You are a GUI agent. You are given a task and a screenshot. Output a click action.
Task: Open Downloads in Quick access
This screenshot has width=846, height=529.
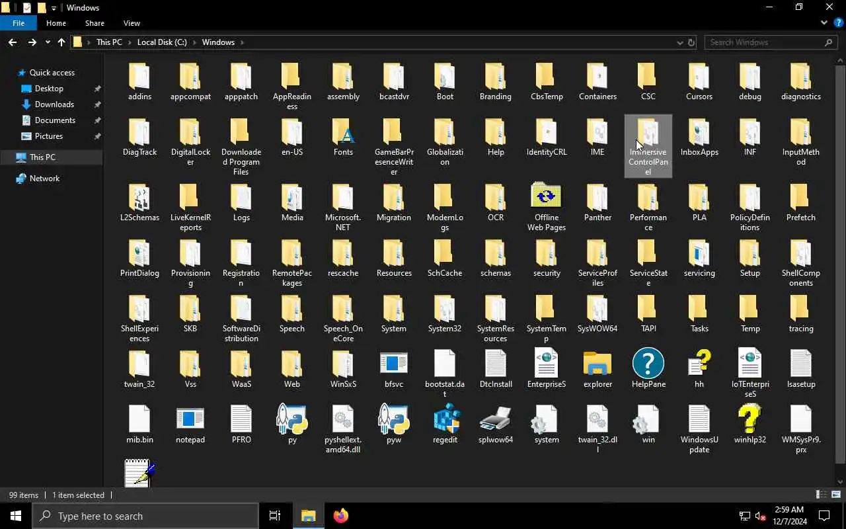coord(54,104)
